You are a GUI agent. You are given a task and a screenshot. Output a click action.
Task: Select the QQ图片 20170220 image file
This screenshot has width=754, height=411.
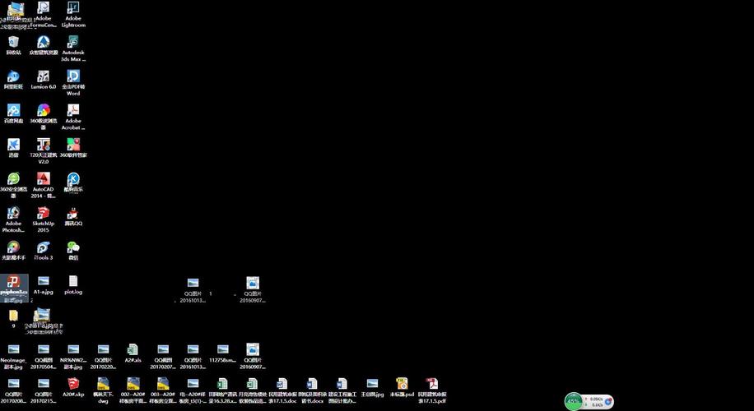coord(103,356)
